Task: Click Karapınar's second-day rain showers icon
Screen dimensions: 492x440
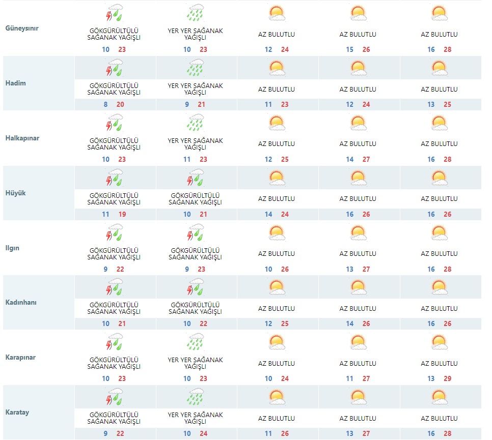Action: coord(195,342)
